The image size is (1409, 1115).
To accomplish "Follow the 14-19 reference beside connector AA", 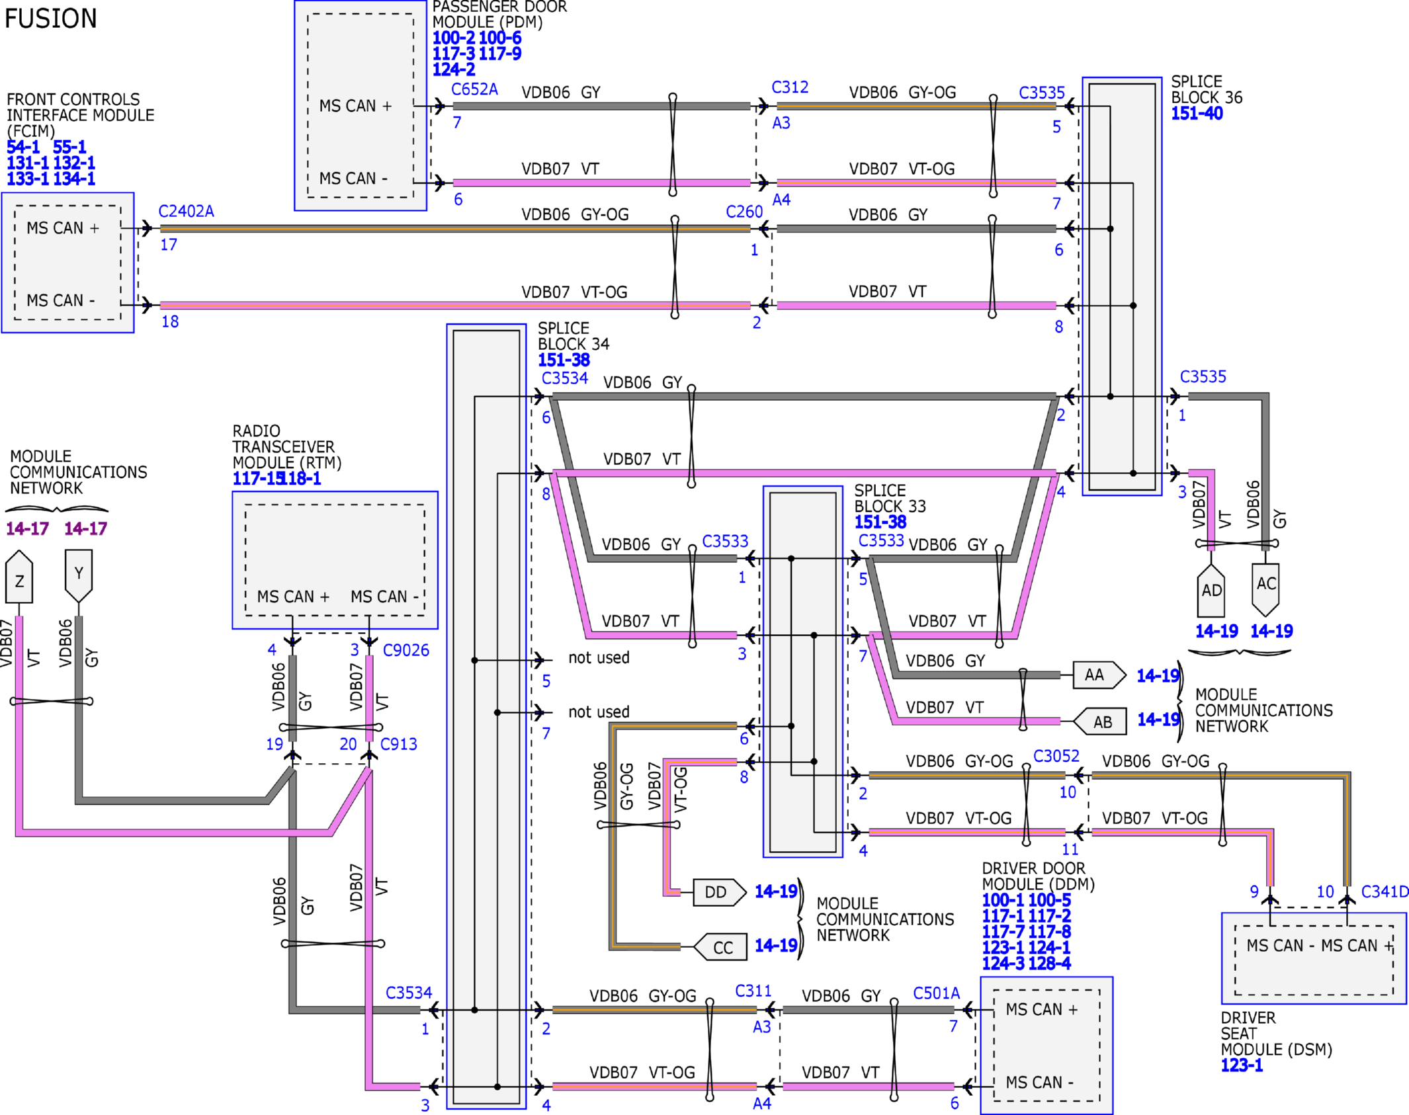I will click(1158, 675).
